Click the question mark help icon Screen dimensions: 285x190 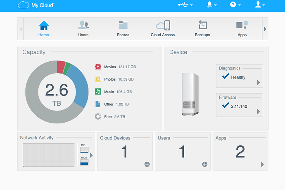click(x=233, y=5)
